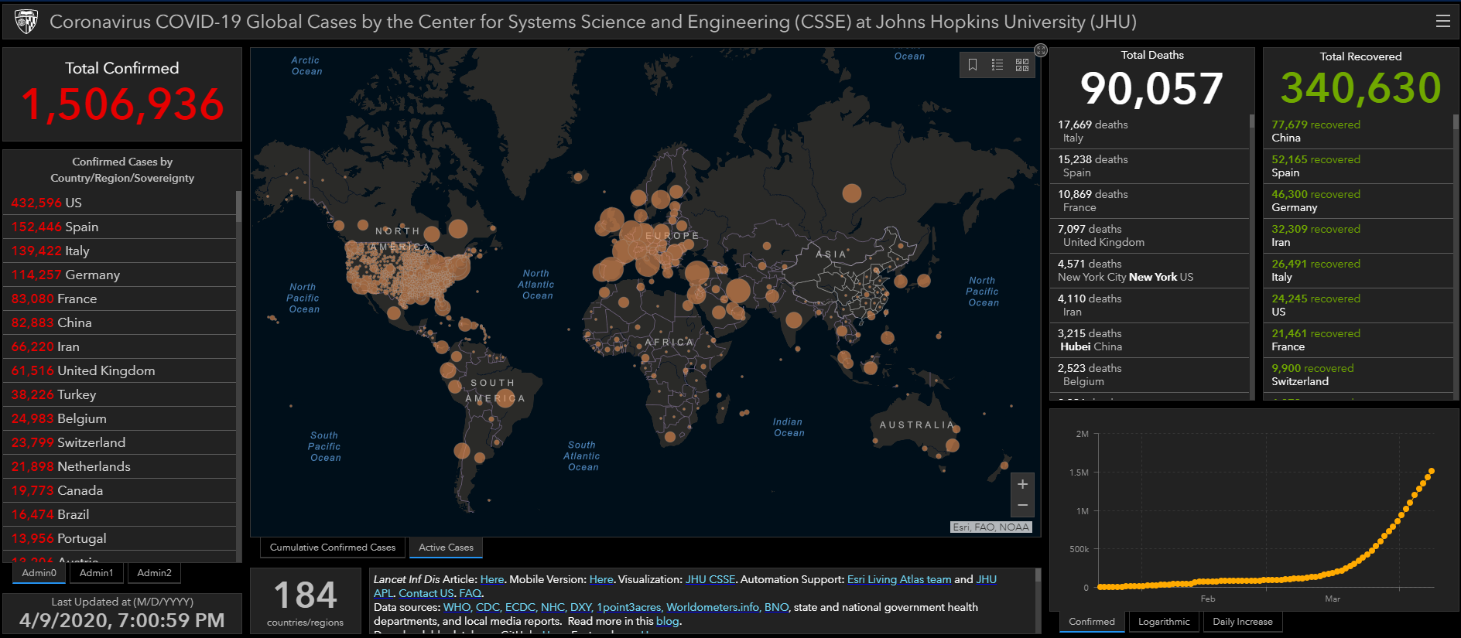Click New York City 4,571 deaths entry

1149,271
